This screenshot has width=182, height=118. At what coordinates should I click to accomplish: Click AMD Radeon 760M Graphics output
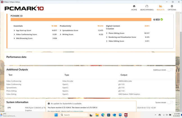tap(129, 94)
